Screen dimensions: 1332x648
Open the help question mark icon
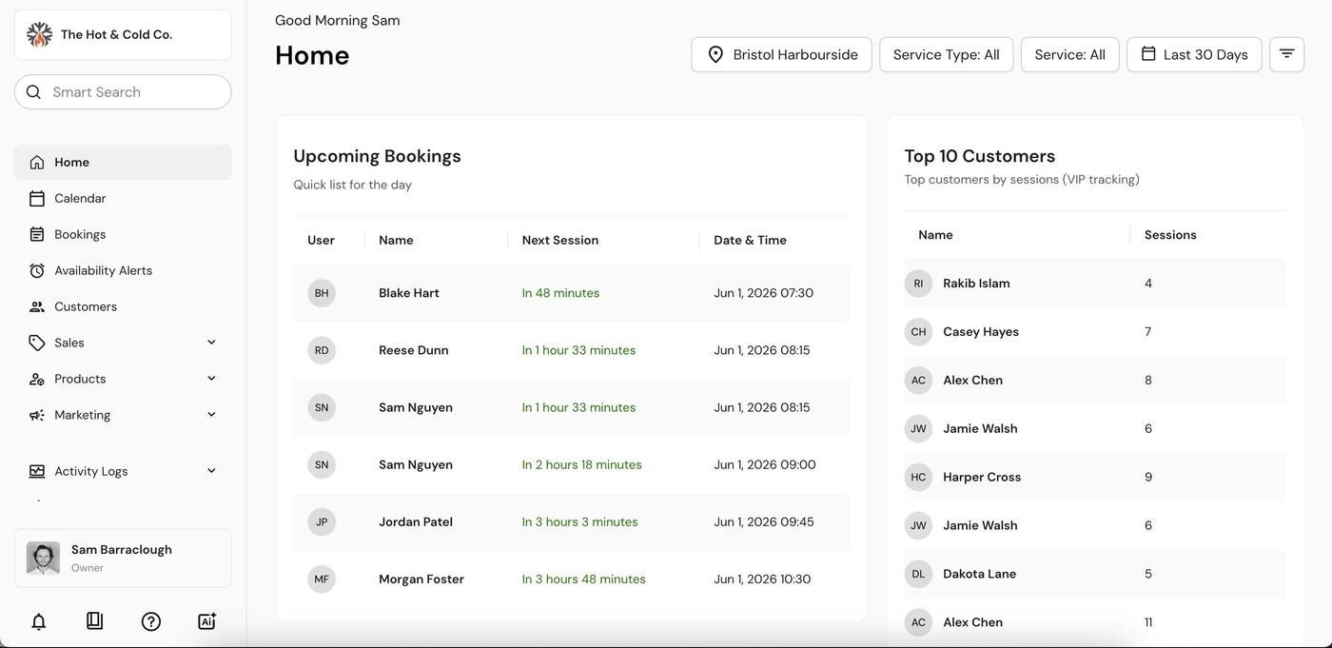click(x=150, y=621)
